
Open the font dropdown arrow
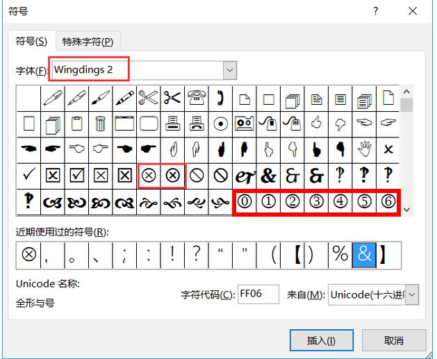point(230,70)
